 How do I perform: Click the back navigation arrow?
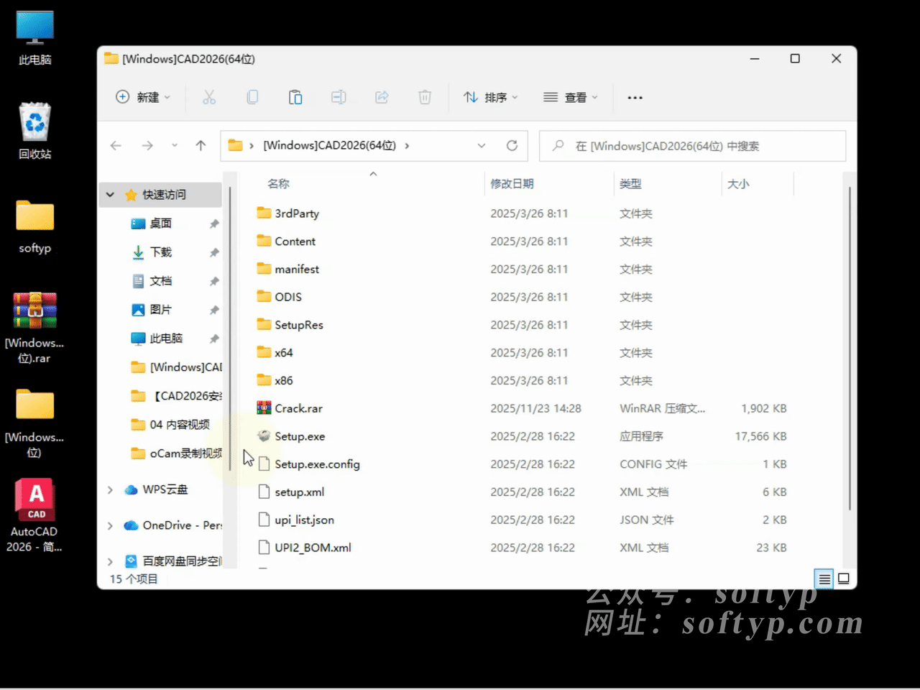point(116,145)
